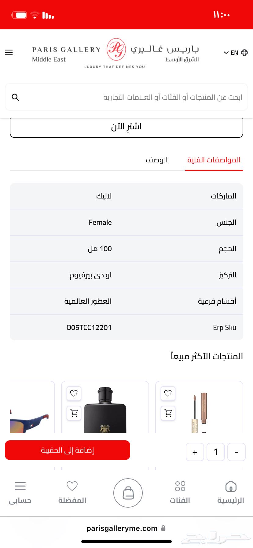The height and width of the screenshot is (548, 253).
Task: Toggle wishlist heart on the concealer product
Action: pos(168,394)
